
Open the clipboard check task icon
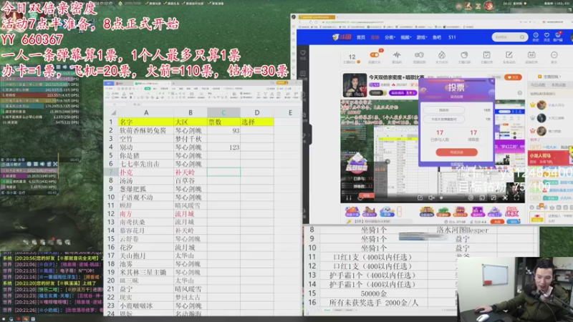point(486,57)
